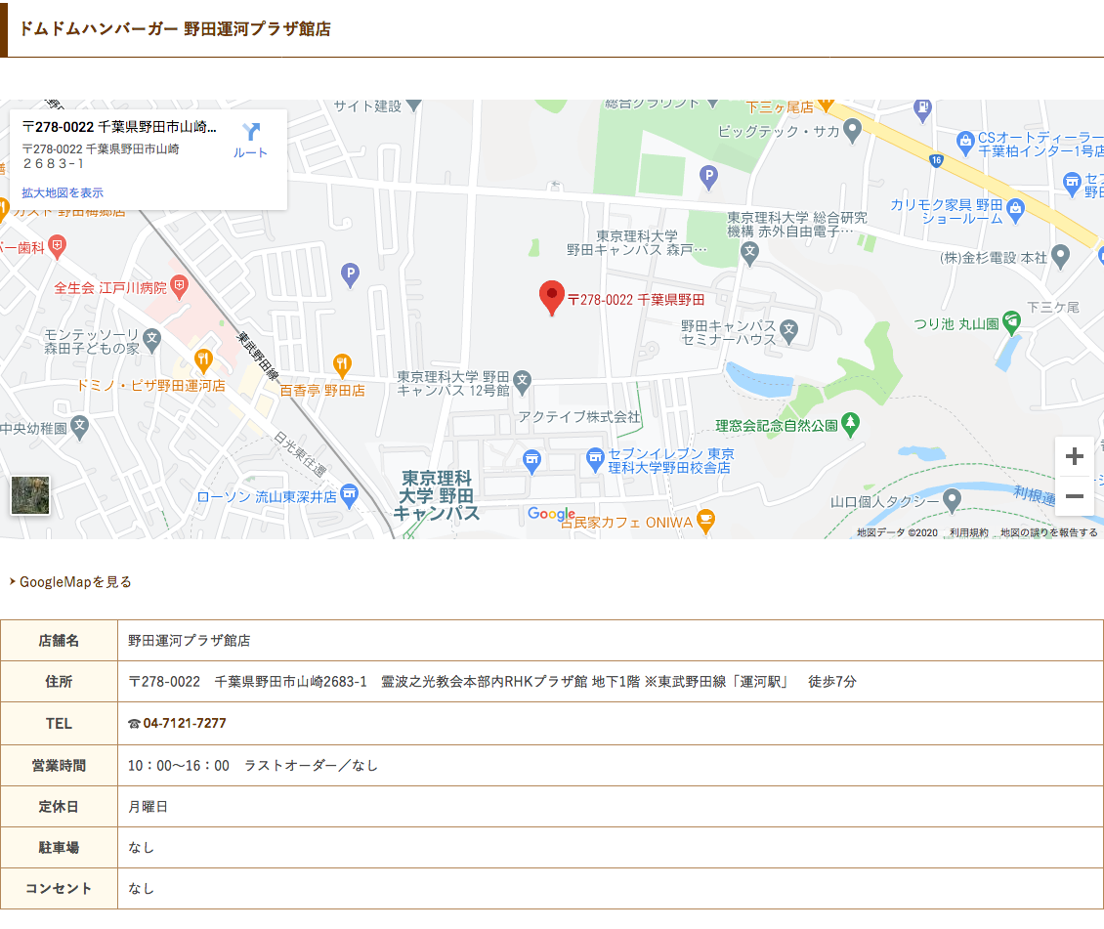Click the 住所 address value cell
The image size is (1104, 929).
point(610,681)
